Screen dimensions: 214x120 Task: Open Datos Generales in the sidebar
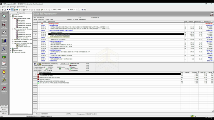pos(4,18)
